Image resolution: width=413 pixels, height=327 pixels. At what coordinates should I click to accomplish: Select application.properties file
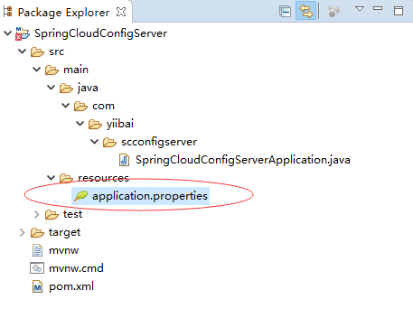150,196
